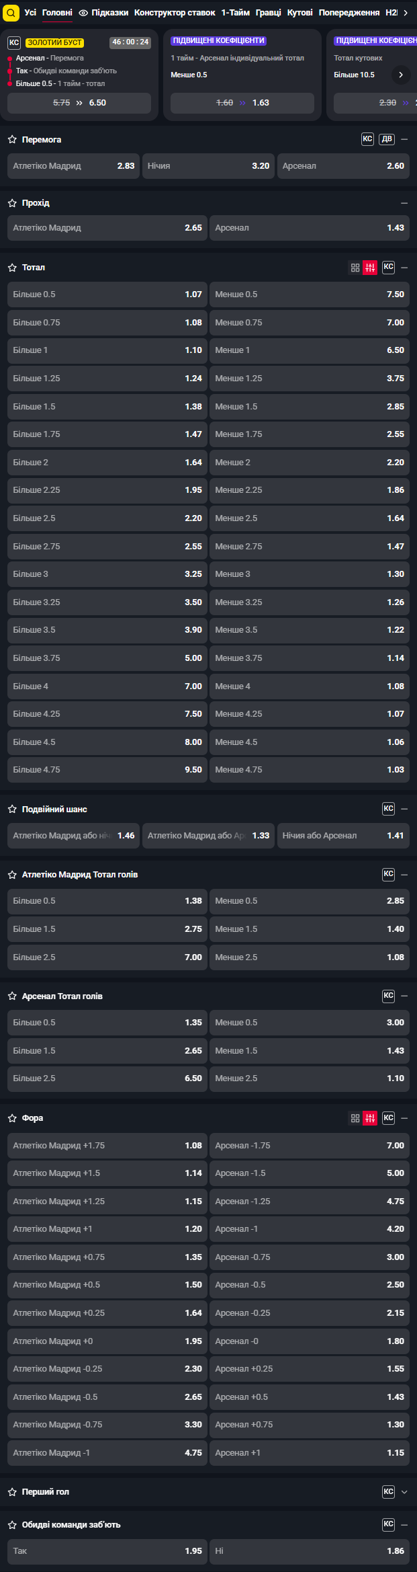Click КС icon in Подвійний шанс header
This screenshot has height=1572, width=417.
388,809
